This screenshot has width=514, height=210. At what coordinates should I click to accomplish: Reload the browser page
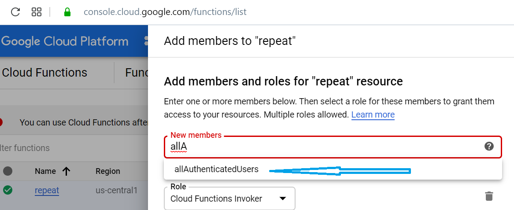tap(15, 12)
